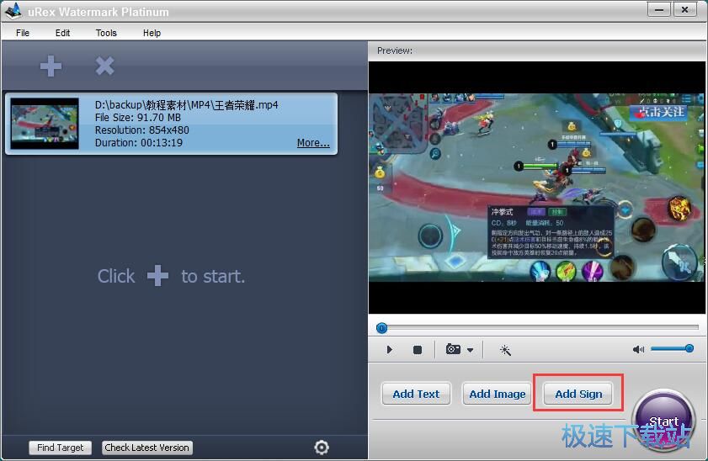The image size is (708, 461).
Task: Click the Add Image button
Action: (x=498, y=394)
